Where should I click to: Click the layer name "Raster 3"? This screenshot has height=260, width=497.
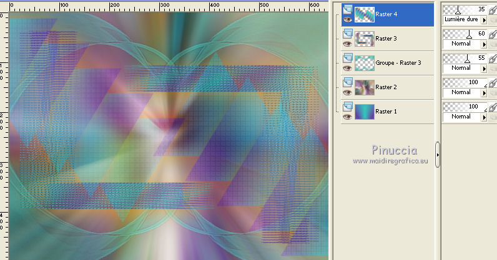click(386, 39)
